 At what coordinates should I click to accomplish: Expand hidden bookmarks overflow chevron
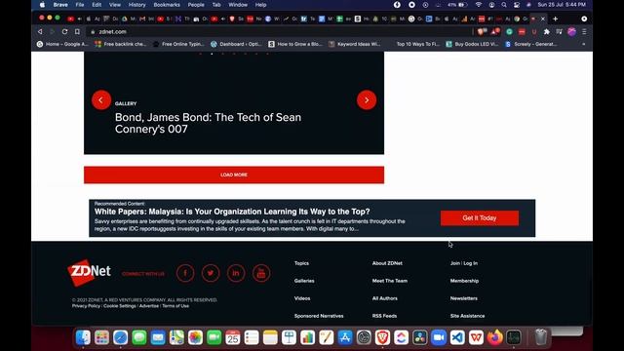(x=584, y=44)
